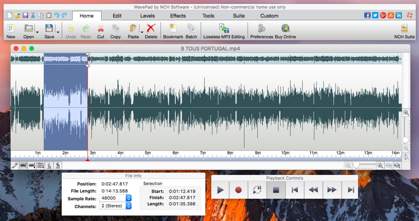Switch to the Suite tab
This screenshot has width=419, height=221.
(x=239, y=16)
